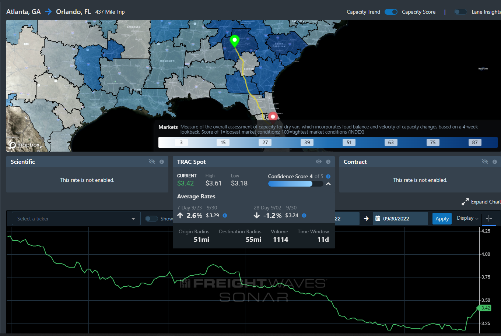The image size is (501, 336).
Task: Enable the Lane Insights switch
Action: [460, 12]
